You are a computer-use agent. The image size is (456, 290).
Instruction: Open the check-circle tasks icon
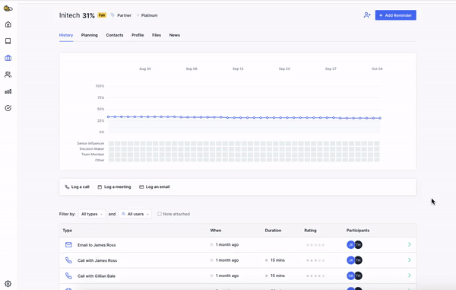coord(8,108)
